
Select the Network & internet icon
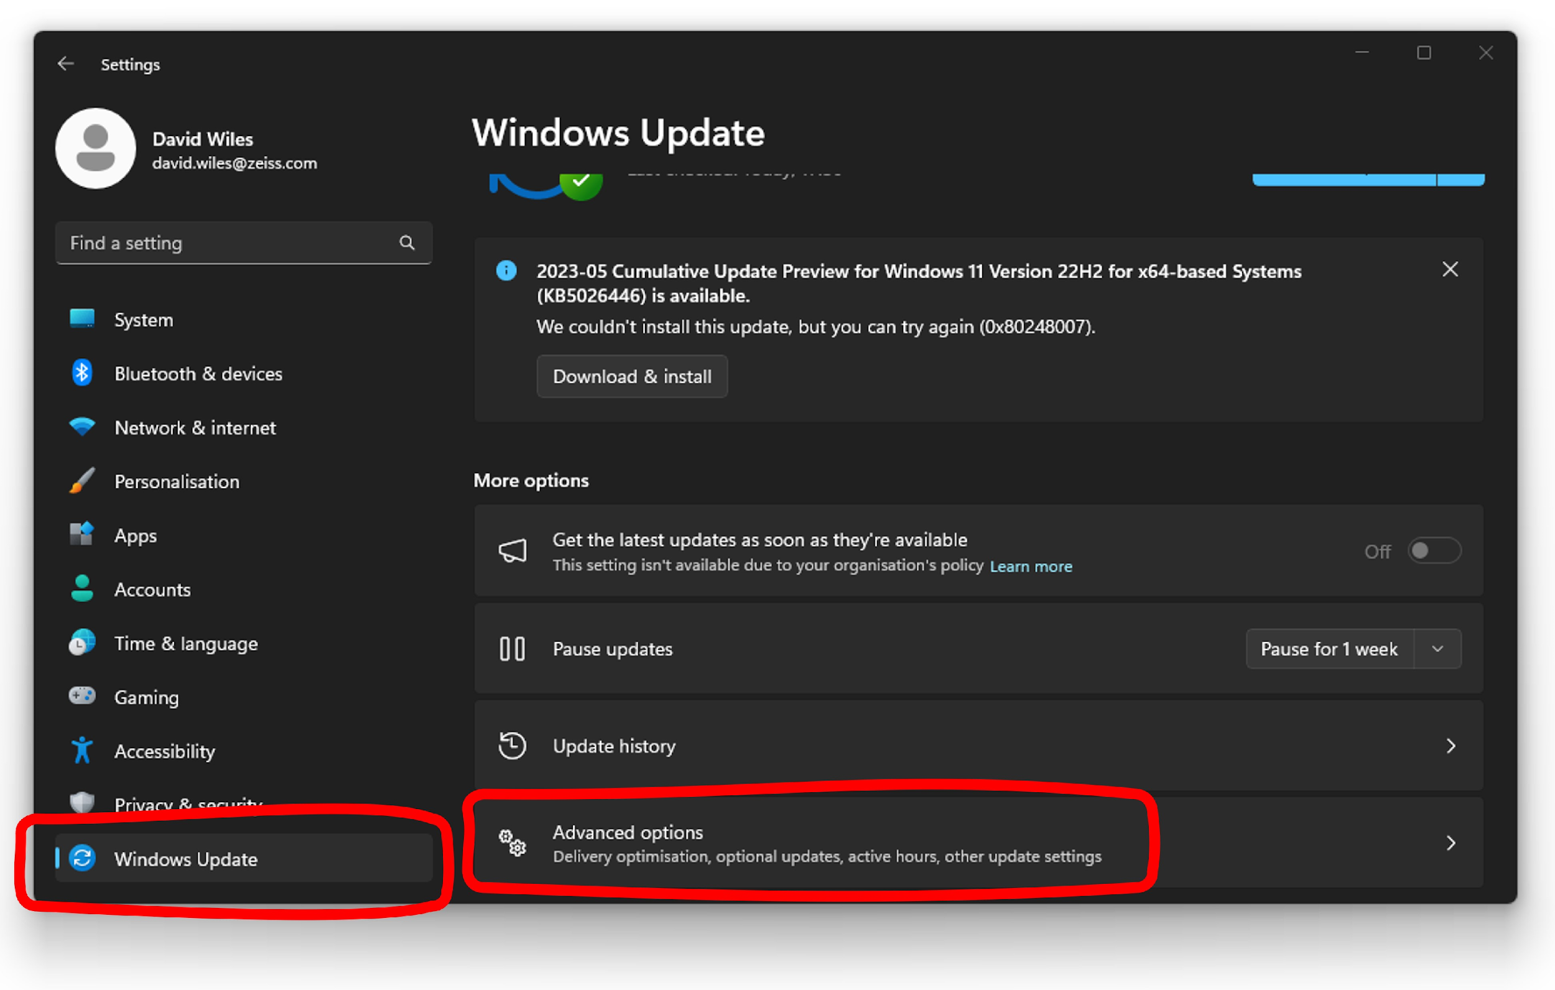tap(81, 427)
